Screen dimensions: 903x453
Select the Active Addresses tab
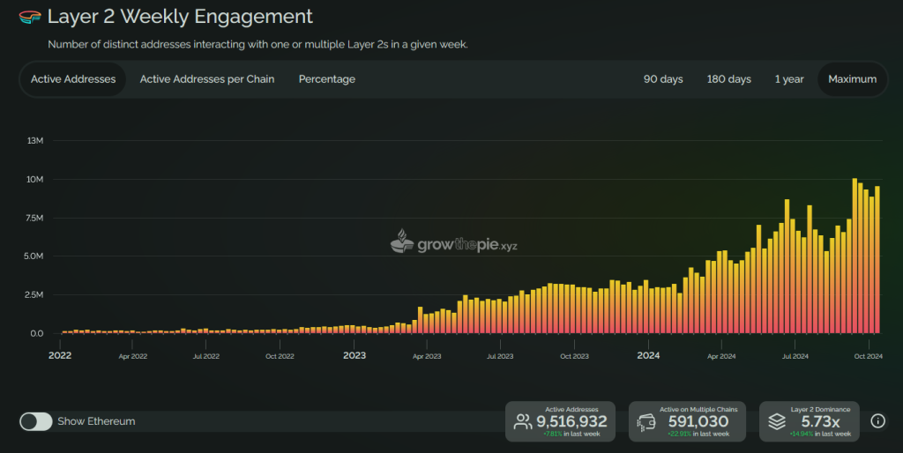[x=73, y=79]
